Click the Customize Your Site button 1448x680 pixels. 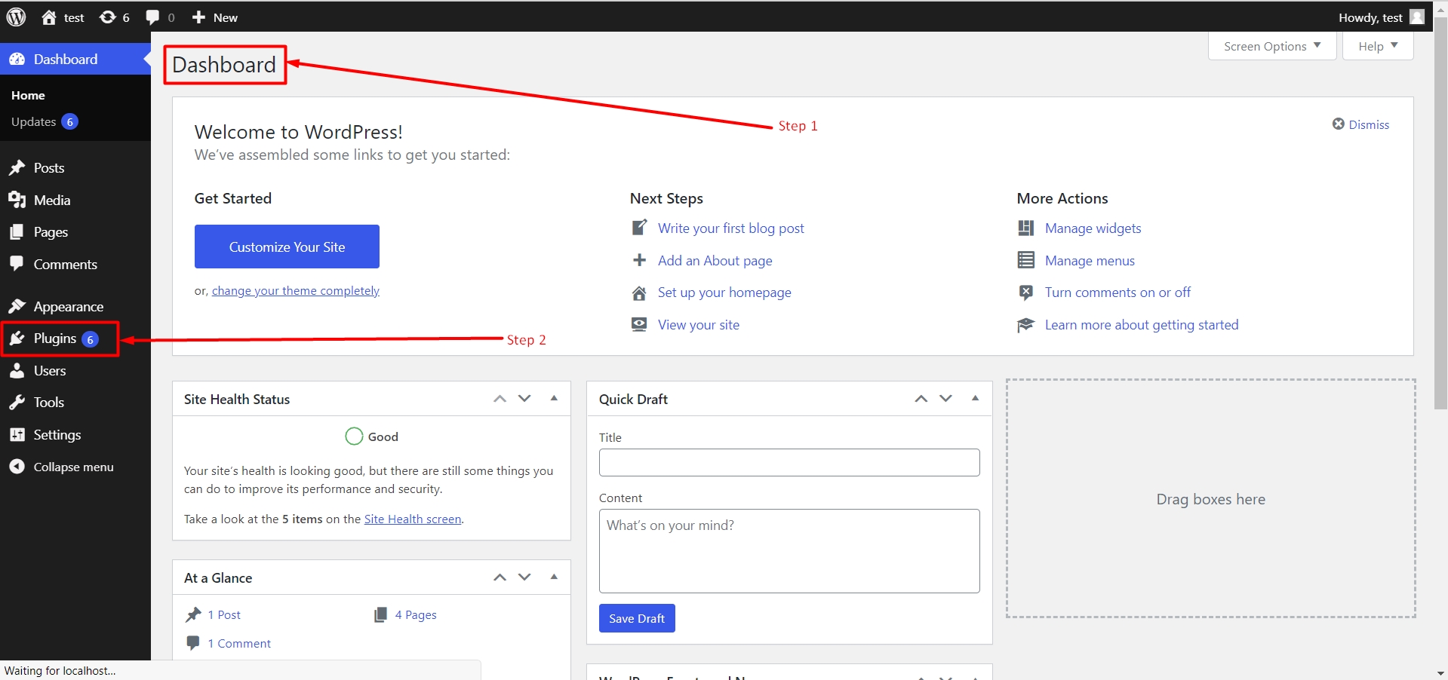tap(287, 247)
